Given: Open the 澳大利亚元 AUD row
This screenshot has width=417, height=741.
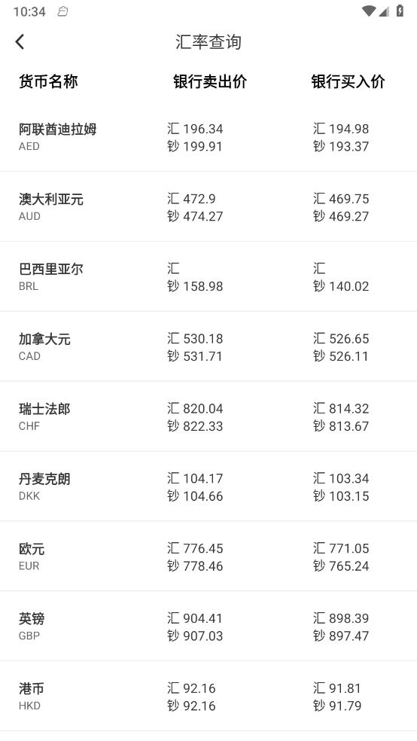Looking at the screenshot, I should [208, 207].
